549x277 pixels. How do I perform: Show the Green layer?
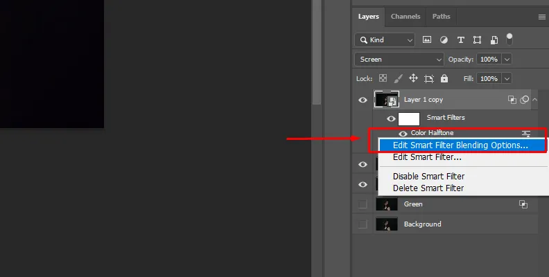click(x=363, y=204)
